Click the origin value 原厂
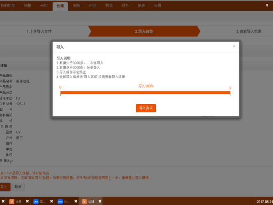 tap(19, 138)
